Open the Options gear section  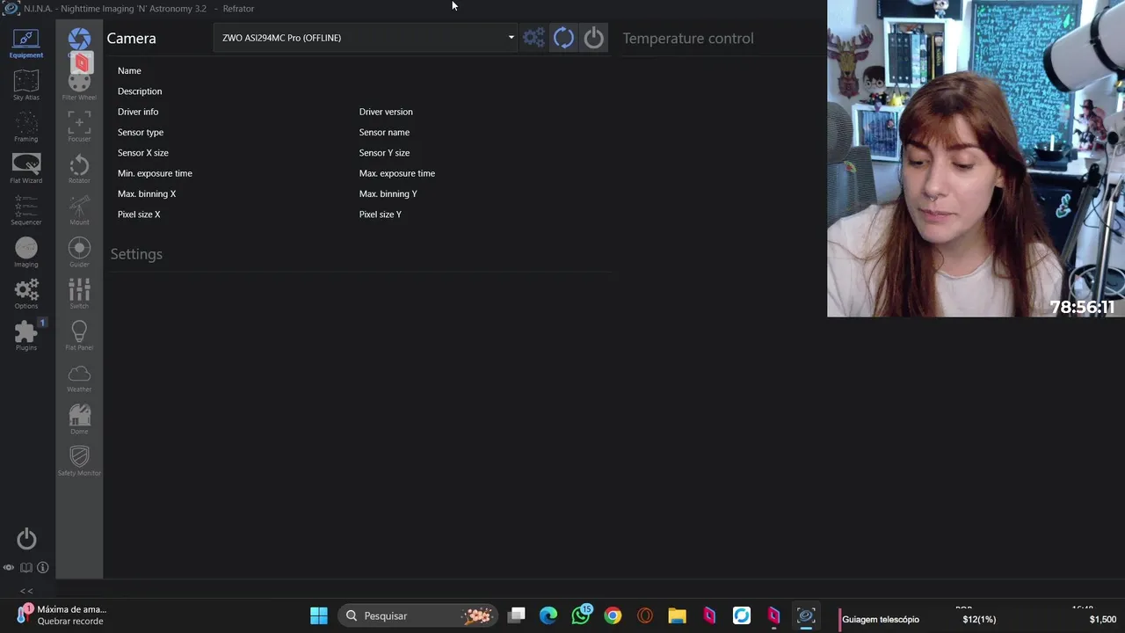(25, 294)
